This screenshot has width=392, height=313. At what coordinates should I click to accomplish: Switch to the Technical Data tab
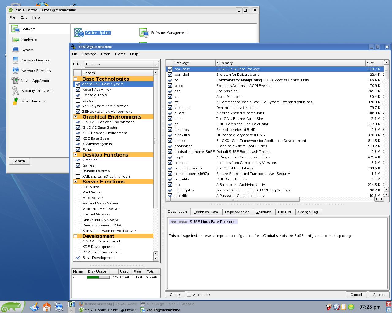point(206,212)
